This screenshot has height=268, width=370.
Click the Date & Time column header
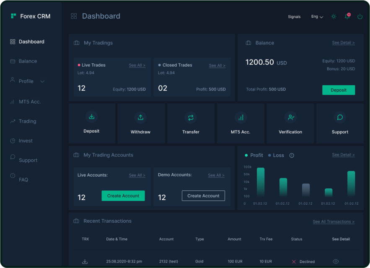116,239
